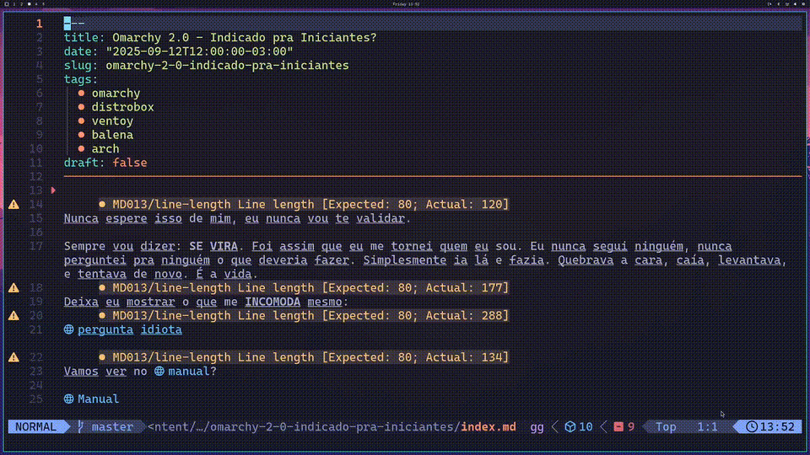Image resolution: width=810 pixels, height=455 pixels.
Task: Click the 'ventoy' tag text
Action: pyautogui.click(x=112, y=121)
